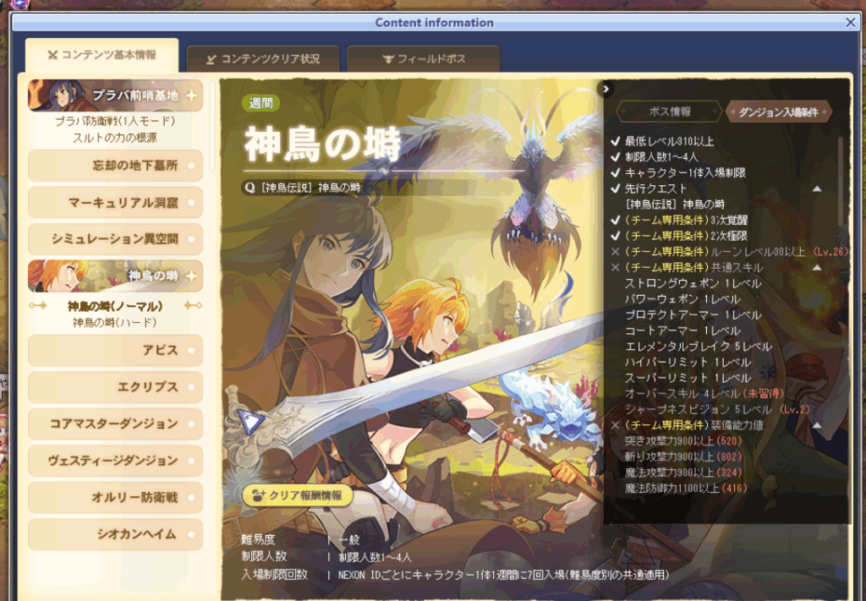Click the plus icon on 神鳥の塒 header
Viewport: 866px width, 601px height.
pyautogui.click(x=191, y=276)
